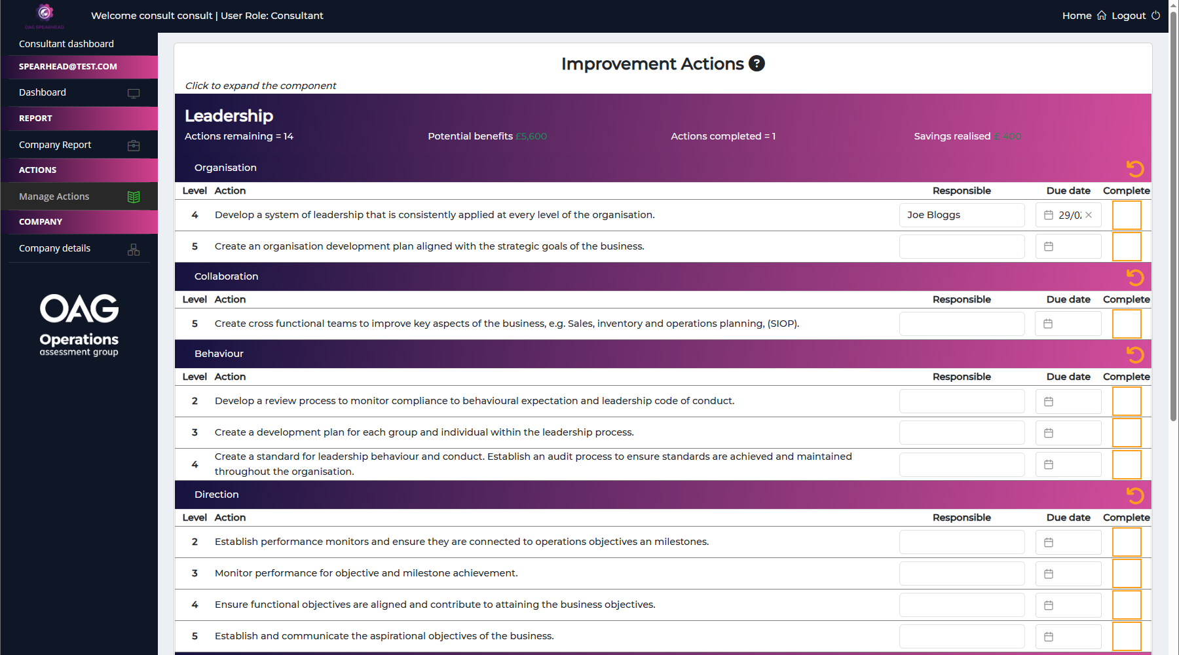
Task: Open calendar for organisation development plan row
Action: (x=1049, y=247)
